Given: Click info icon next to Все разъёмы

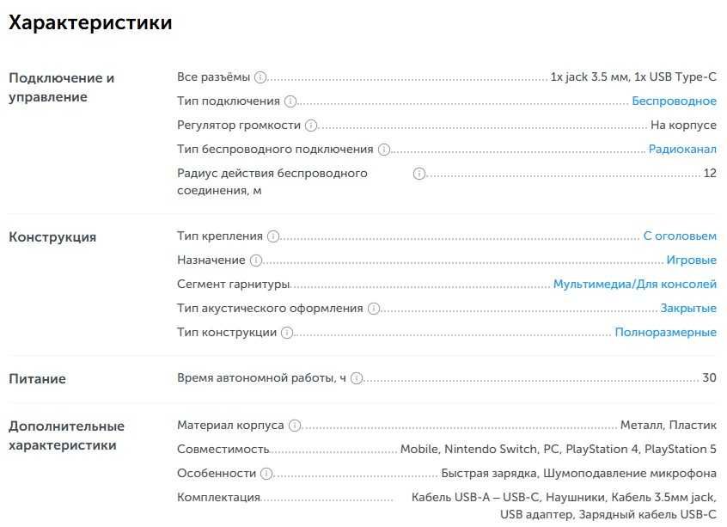Looking at the screenshot, I should coord(261,77).
